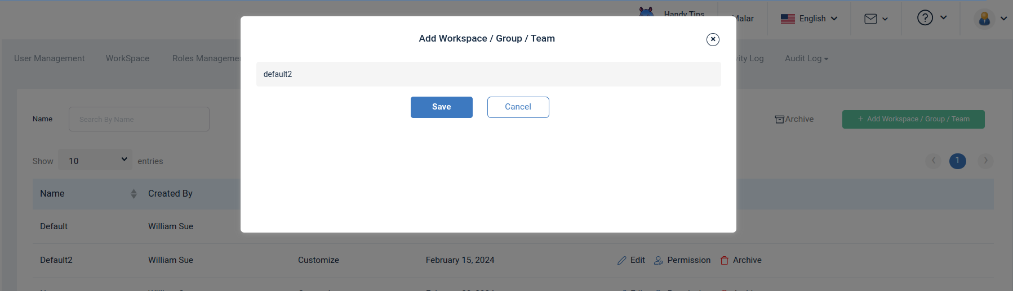Open the Show entries count dropdown

[95, 160]
